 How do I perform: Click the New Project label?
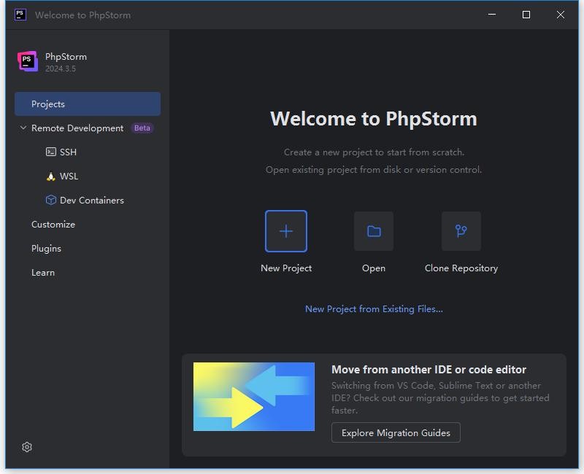286,268
